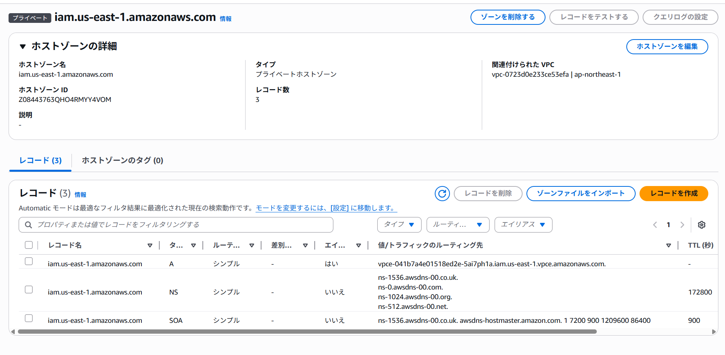Click orange レコードを作成 button
Image resolution: width=725 pixels, height=355 pixels.
pyautogui.click(x=674, y=193)
